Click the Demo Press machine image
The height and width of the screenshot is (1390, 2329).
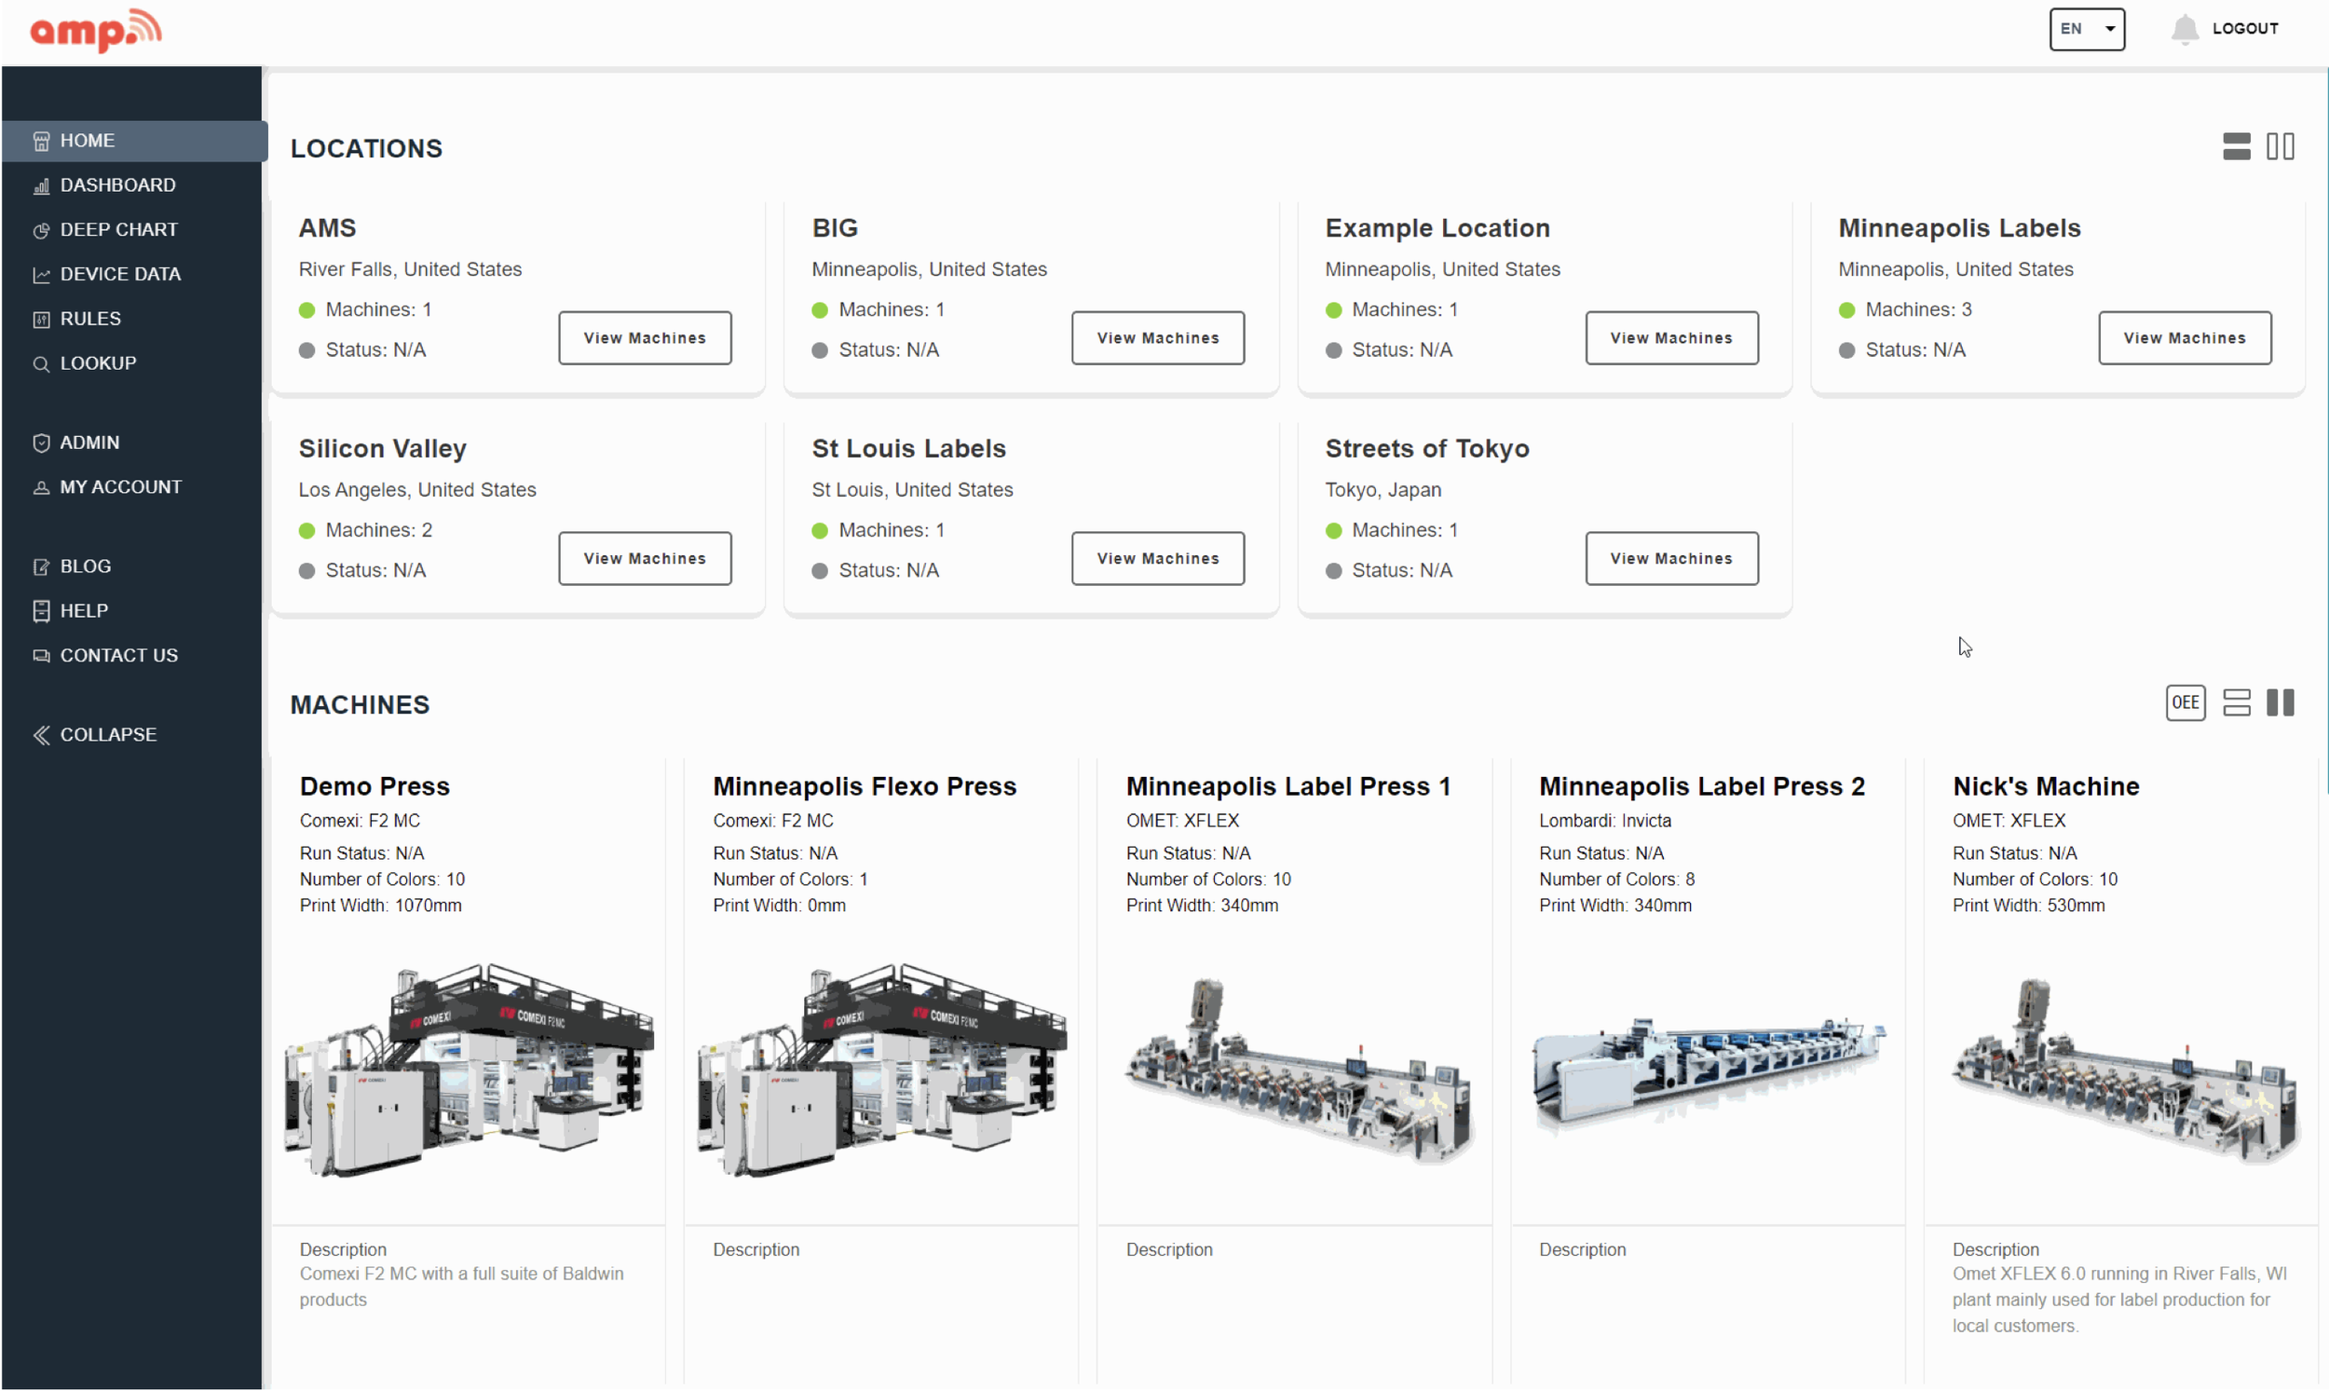(470, 1070)
